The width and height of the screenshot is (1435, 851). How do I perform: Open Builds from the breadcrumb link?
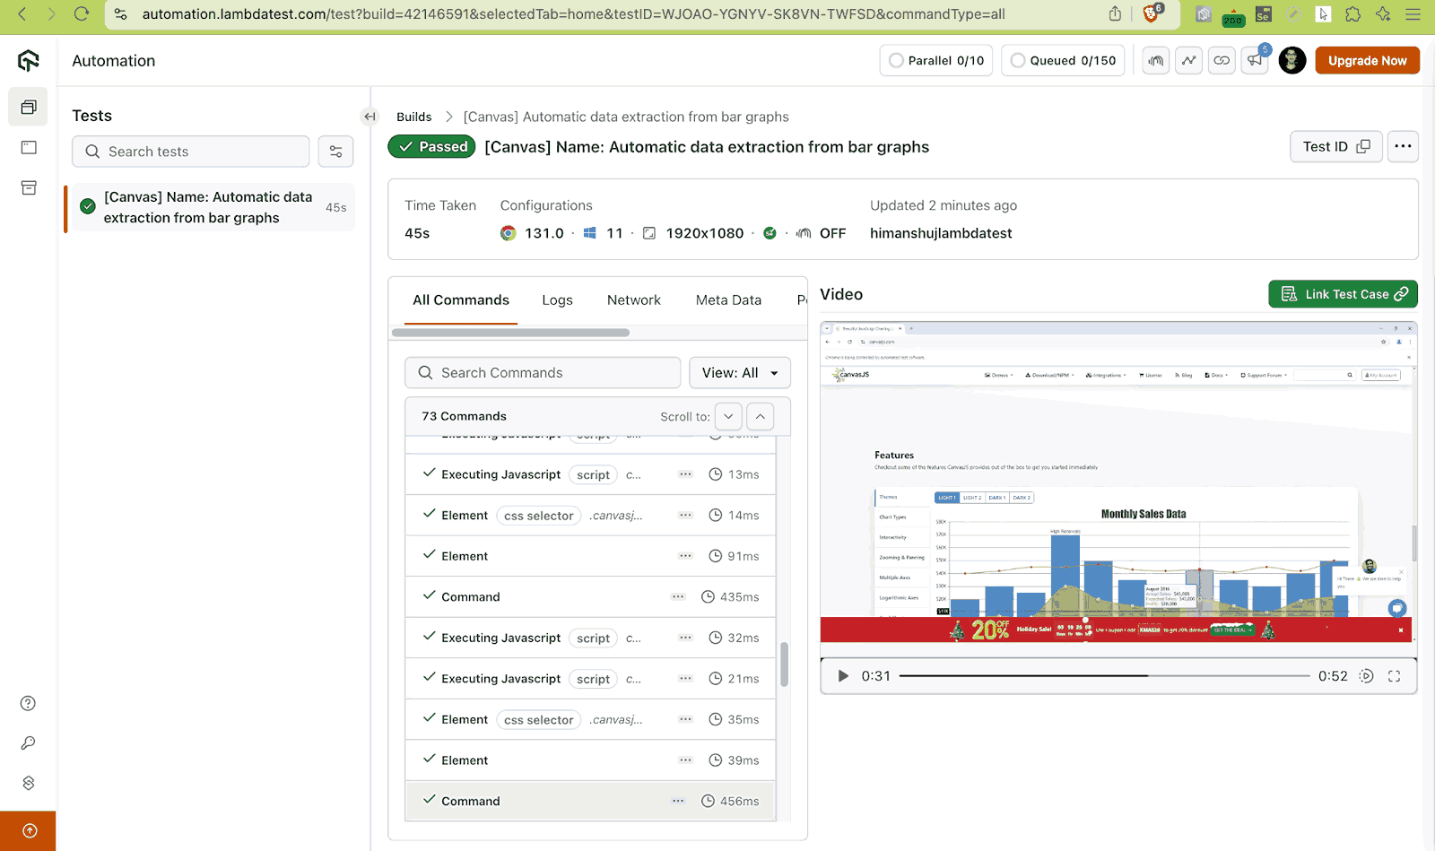click(x=413, y=117)
